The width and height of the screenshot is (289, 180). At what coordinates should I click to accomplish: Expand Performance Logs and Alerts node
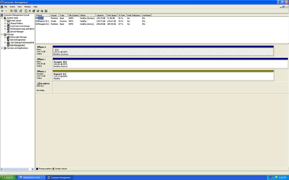[x=5, y=29]
